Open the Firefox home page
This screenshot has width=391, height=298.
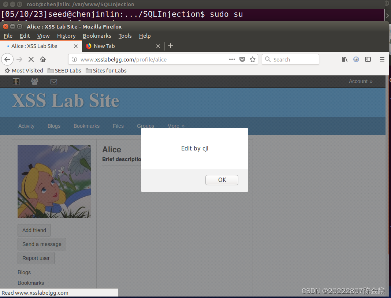tap(43, 59)
